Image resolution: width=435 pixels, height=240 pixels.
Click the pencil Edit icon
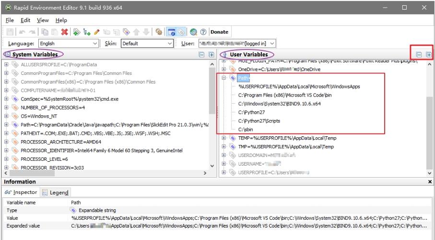[96, 32]
